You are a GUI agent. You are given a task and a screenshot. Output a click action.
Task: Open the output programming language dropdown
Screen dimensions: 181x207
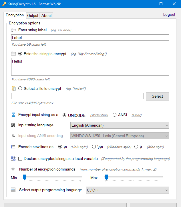pos(128,190)
